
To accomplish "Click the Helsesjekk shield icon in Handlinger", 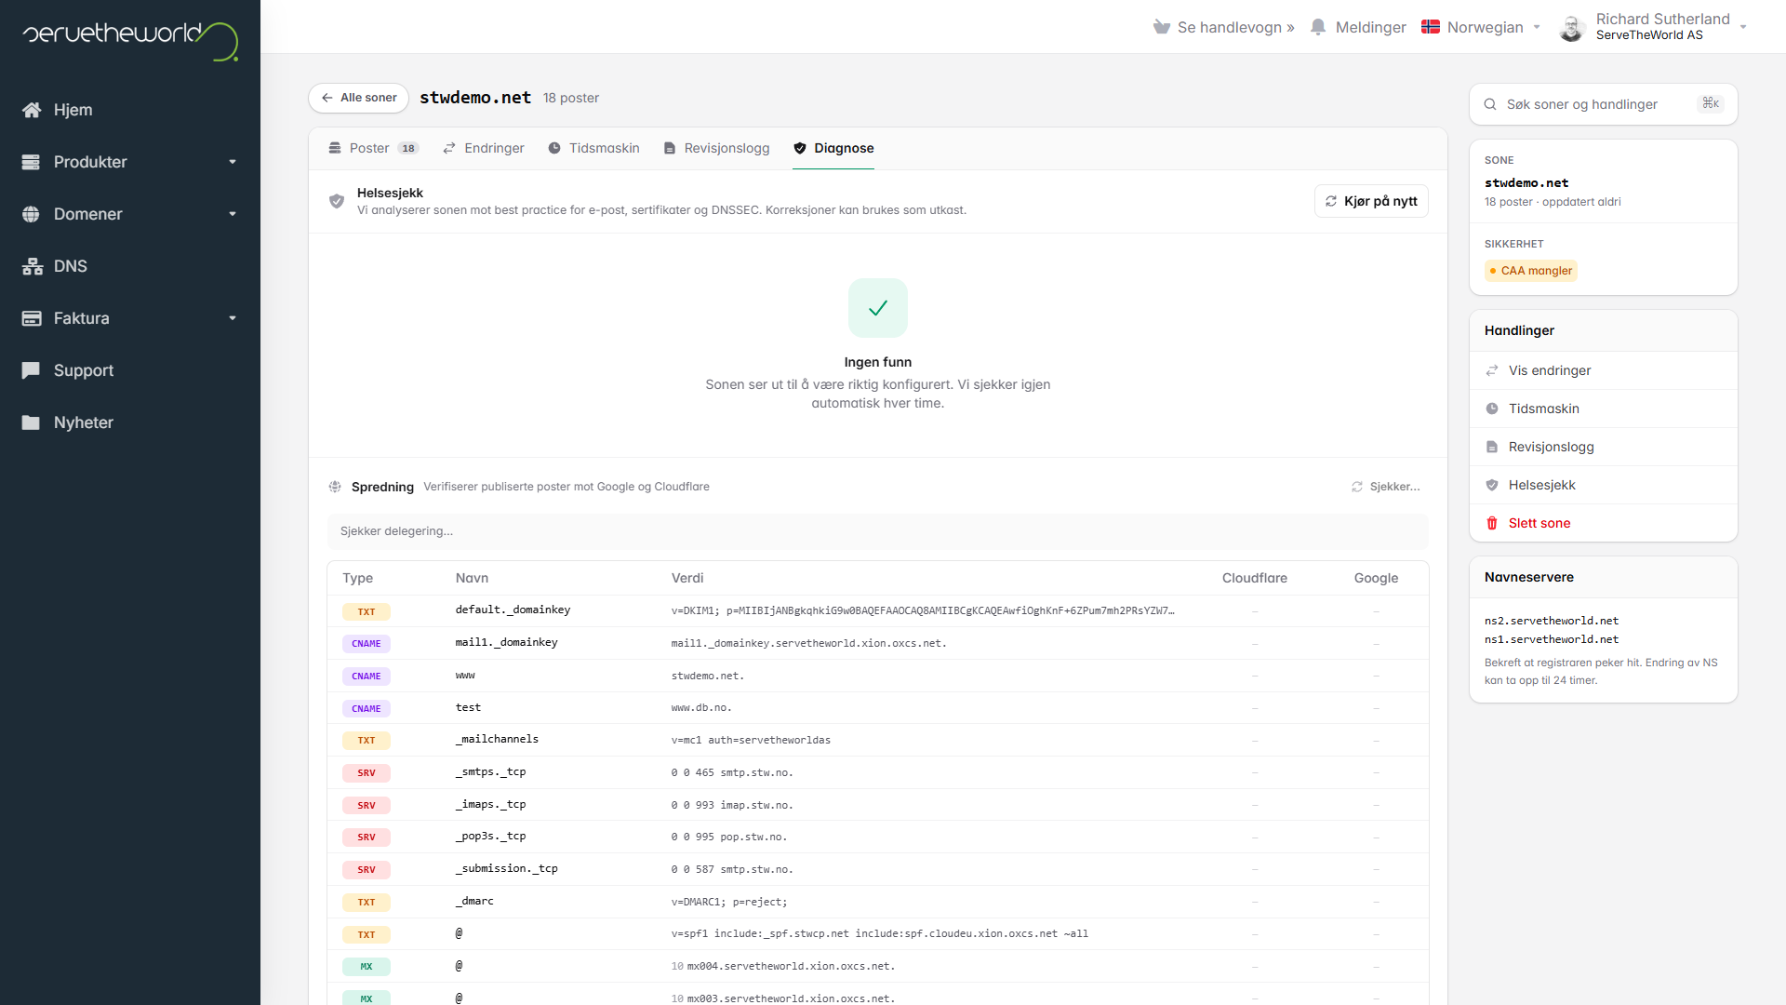I will pos(1492,485).
